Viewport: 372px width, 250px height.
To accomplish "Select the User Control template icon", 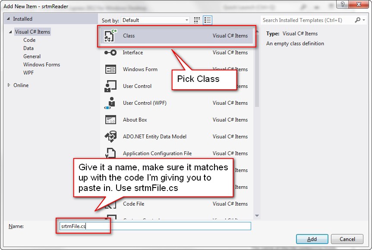I will point(110,86).
